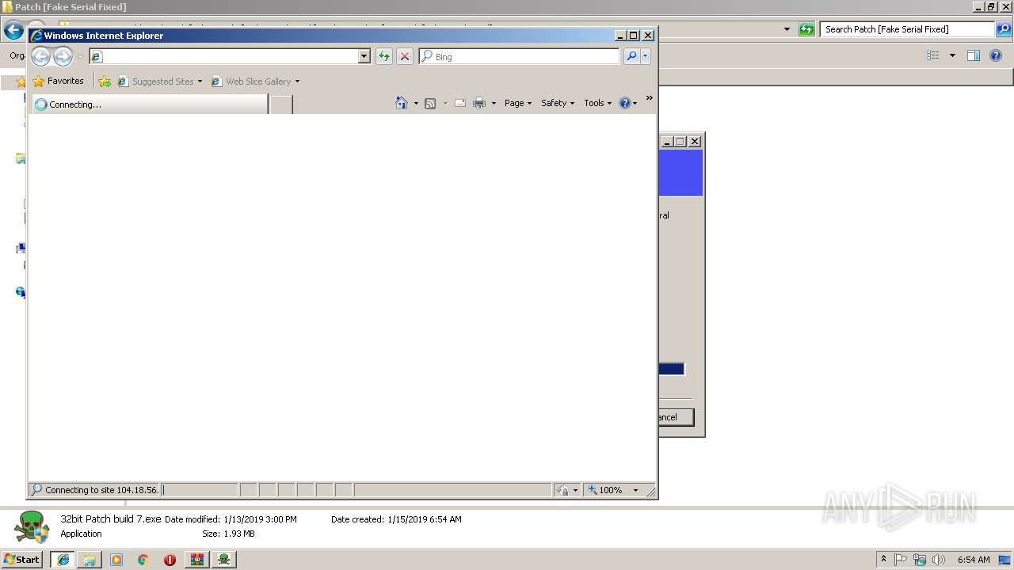Stop loading the page
Image resolution: width=1014 pixels, height=570 pixels.
(x=405, y=56)
